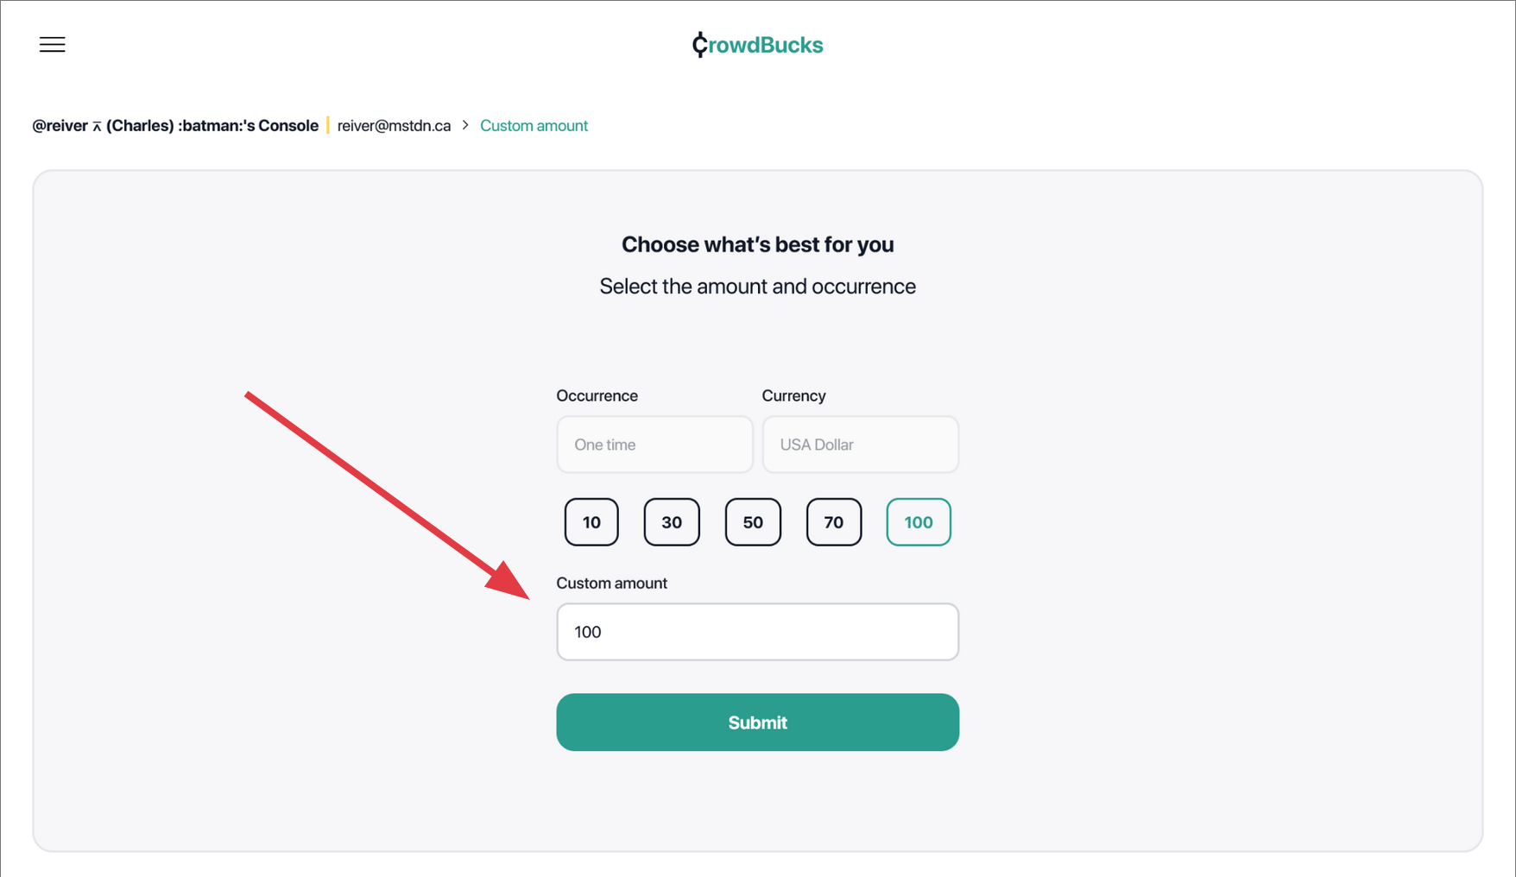Click the CrowdBucks logo

point(757,45)
